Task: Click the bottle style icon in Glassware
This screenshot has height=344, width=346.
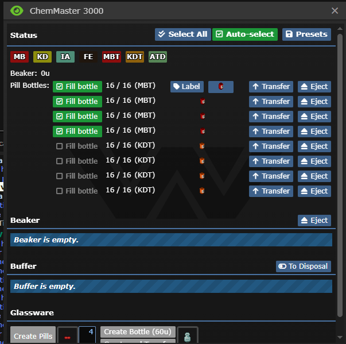Action: [x=187, y=337]
